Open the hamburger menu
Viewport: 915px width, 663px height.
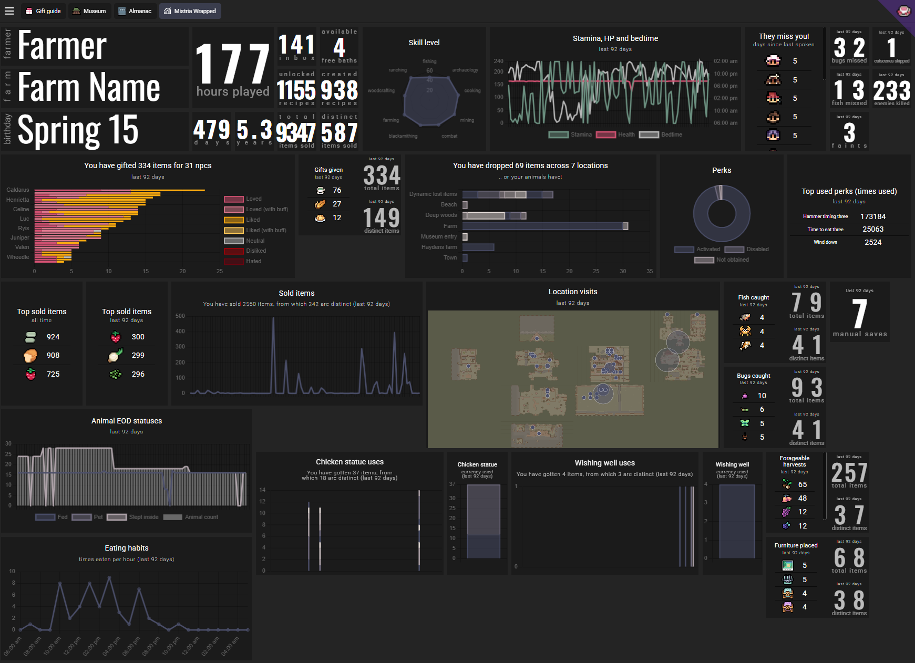coord(9,11)
